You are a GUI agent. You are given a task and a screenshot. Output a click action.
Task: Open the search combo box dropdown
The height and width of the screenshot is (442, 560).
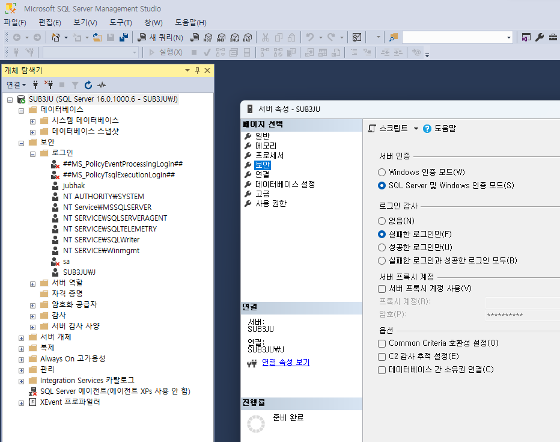[508, 37]
